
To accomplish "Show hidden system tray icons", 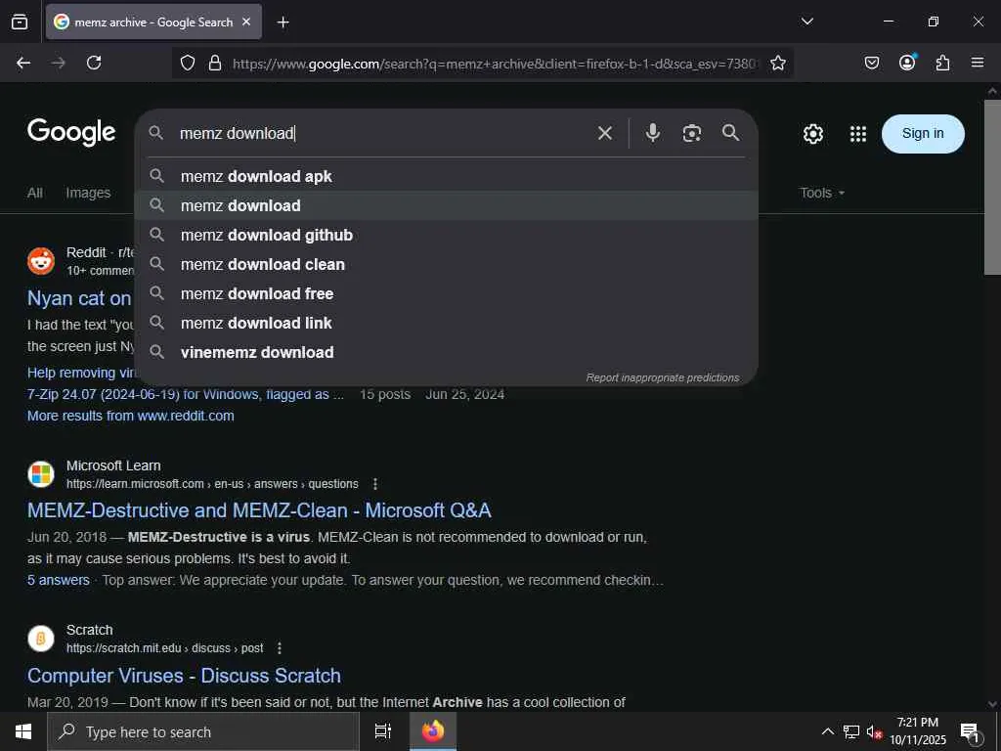I will click(827, 731).
